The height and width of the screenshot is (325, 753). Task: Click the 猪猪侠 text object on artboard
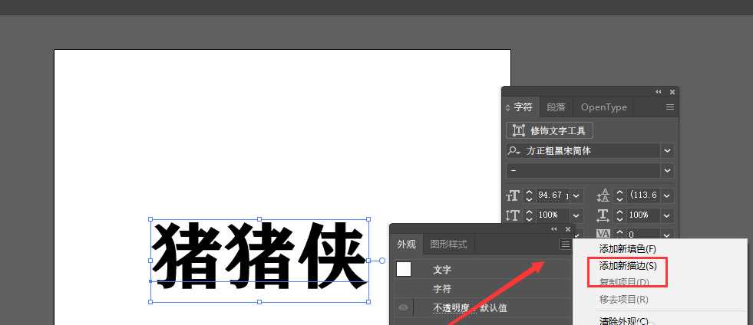[259, 256]
